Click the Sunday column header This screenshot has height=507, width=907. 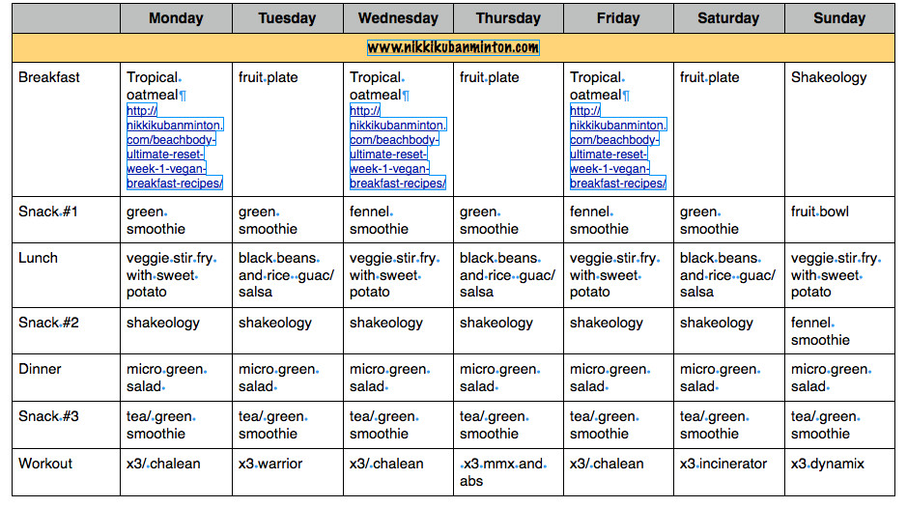tap(839, 18)
